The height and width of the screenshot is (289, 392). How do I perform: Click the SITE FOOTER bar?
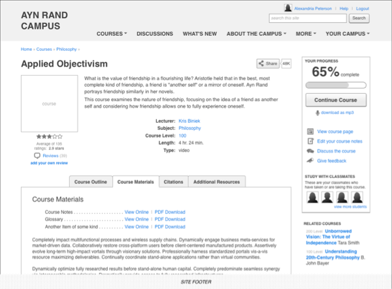(x=196, y=282)
